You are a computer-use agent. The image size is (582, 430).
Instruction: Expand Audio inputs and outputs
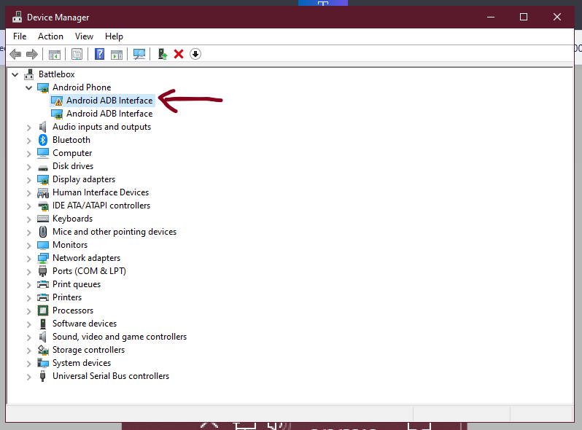click(x=28, y=128)
